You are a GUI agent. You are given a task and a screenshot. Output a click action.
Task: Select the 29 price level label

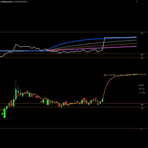(x=142, y=55)
